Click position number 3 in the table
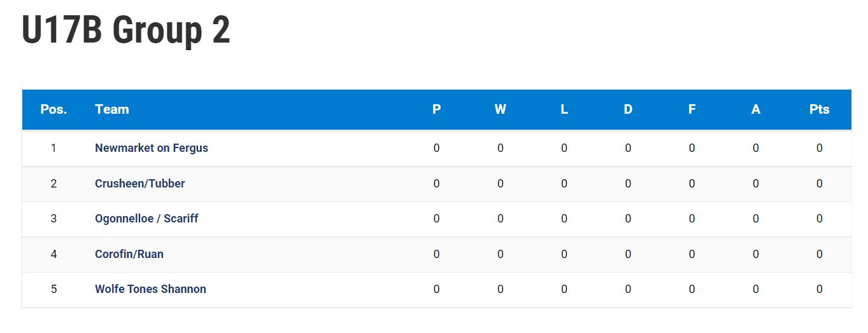868x333 pixels. (x=53, y=219)
